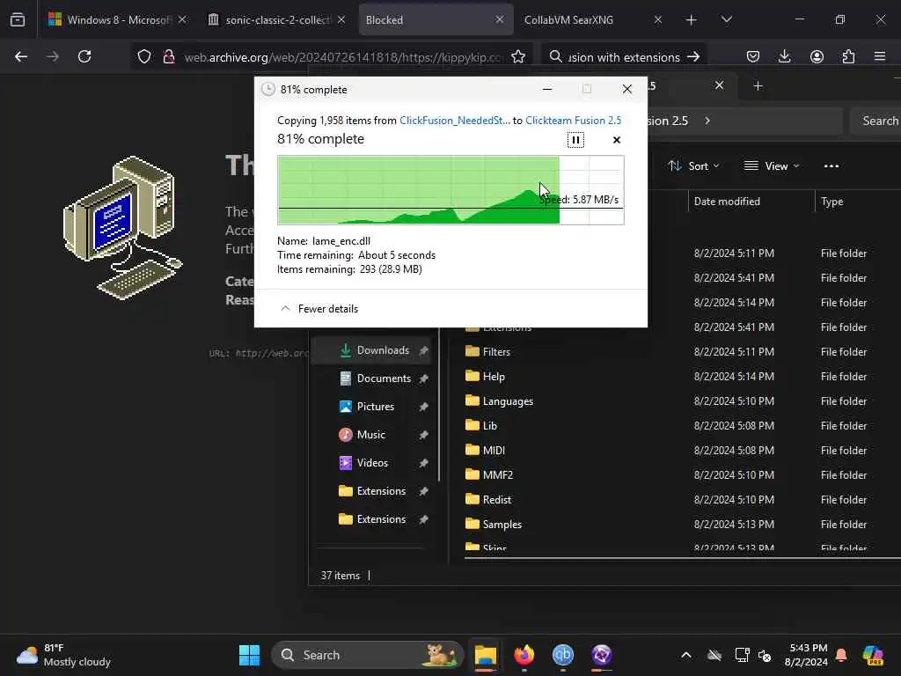Submit search with the arrow button

click(x=693, y=57)
